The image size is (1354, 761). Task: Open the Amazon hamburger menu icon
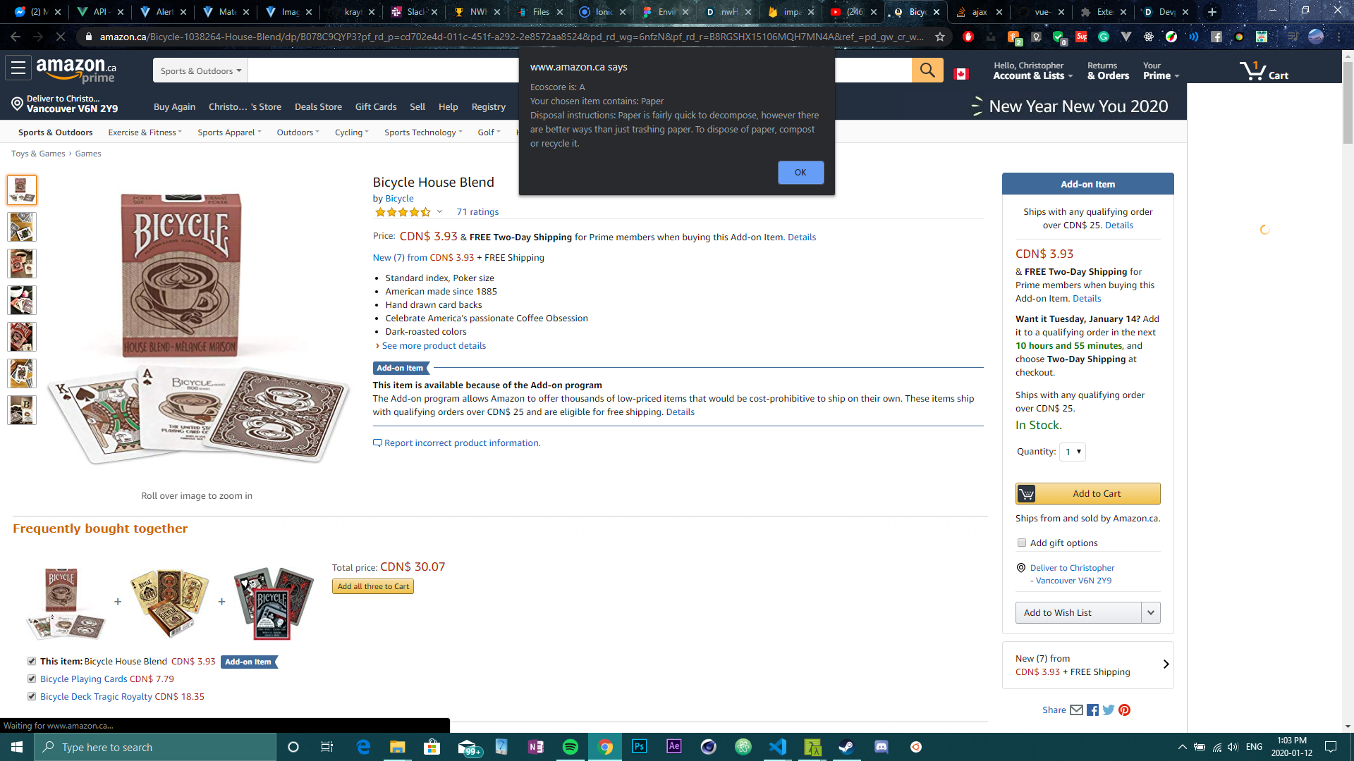point(18,68)
